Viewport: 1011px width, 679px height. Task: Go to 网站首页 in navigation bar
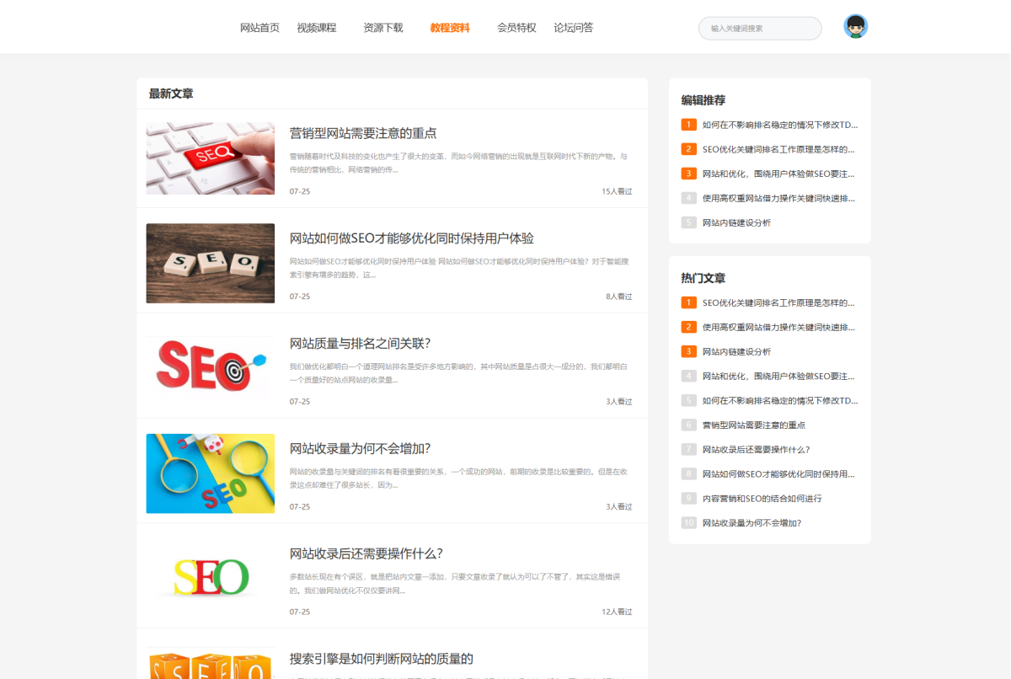coord(259,28)
